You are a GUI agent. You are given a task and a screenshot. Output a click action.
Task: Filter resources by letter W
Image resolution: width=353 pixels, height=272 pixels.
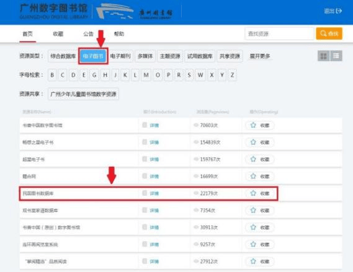tap(200, 75)
